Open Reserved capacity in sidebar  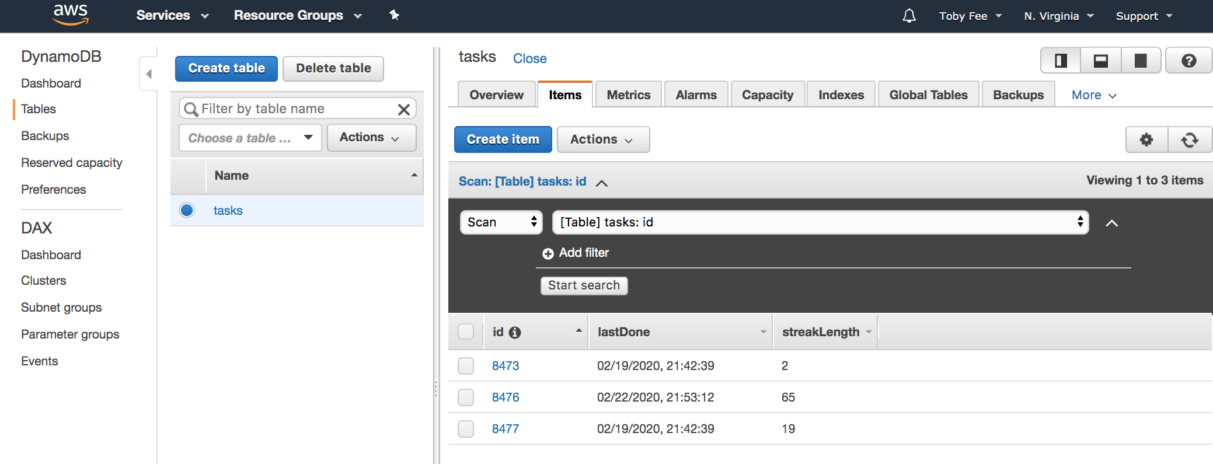(72, 163)
